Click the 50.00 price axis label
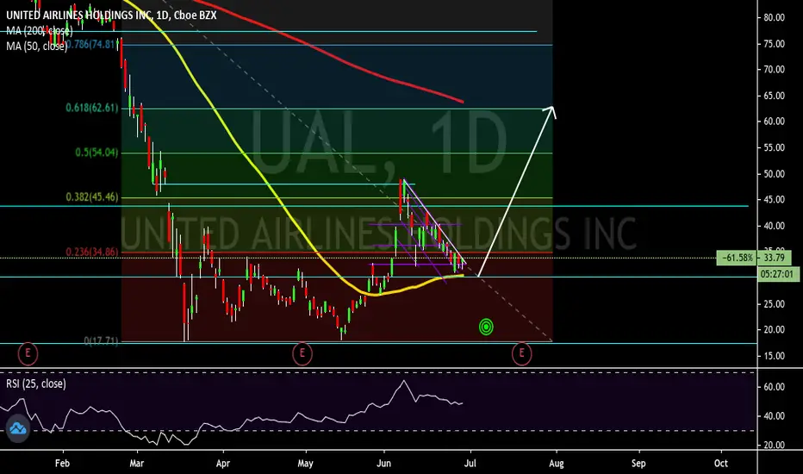Screen dimensions: 803x474 [x=774, y=174]
